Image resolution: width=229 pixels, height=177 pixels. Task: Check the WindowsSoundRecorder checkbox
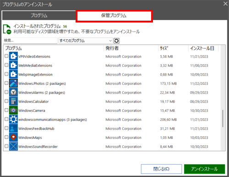pyautogui.click(x=6, y=146)
